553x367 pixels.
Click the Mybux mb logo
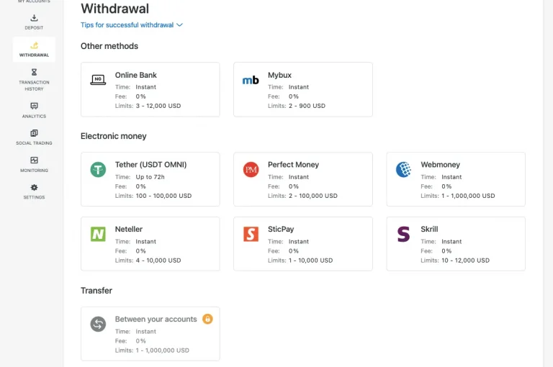coord(251,80)
